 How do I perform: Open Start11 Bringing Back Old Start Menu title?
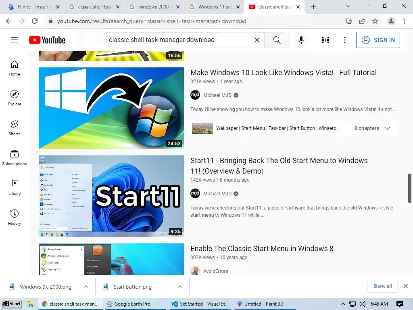(279, 166)
